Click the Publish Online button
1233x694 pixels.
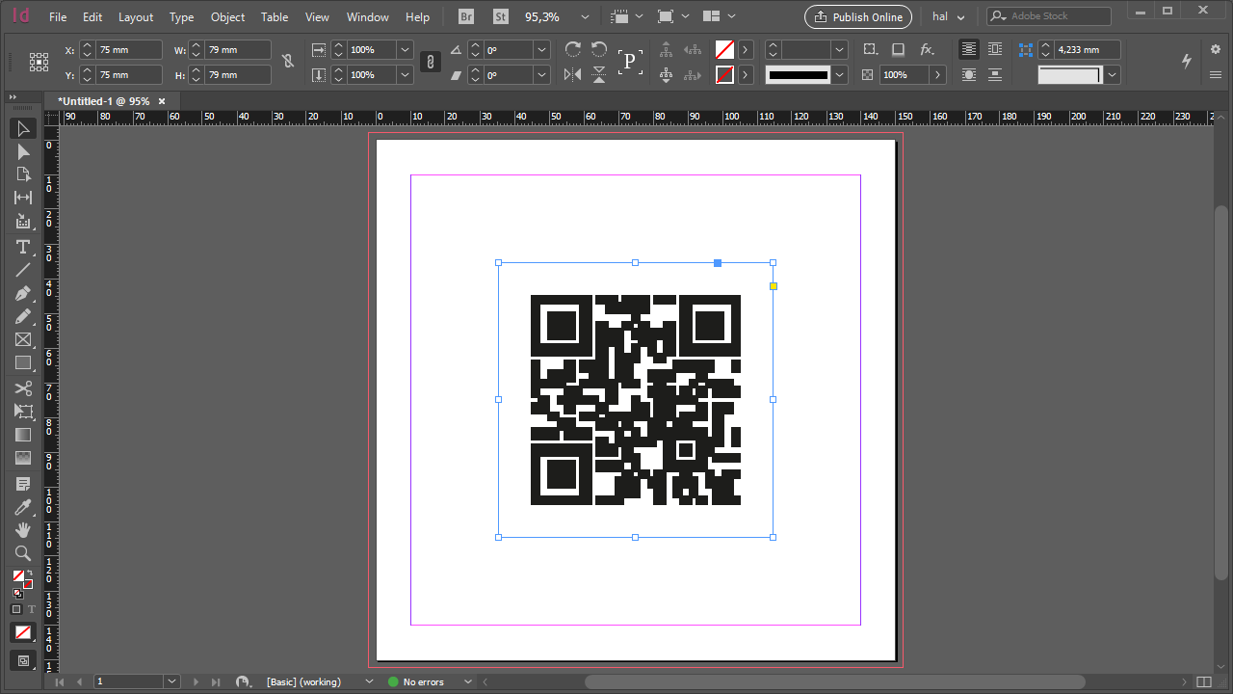coord(857,16)
